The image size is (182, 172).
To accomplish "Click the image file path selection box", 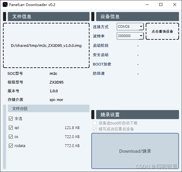I will coord(46,45).
